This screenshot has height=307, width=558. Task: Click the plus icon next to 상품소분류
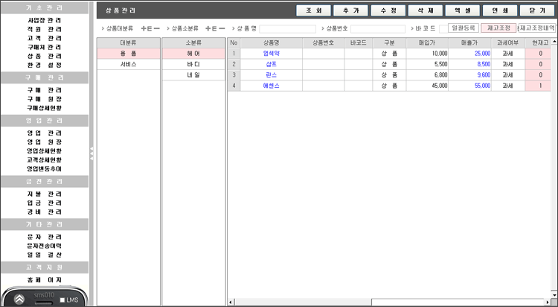point(209,28)
